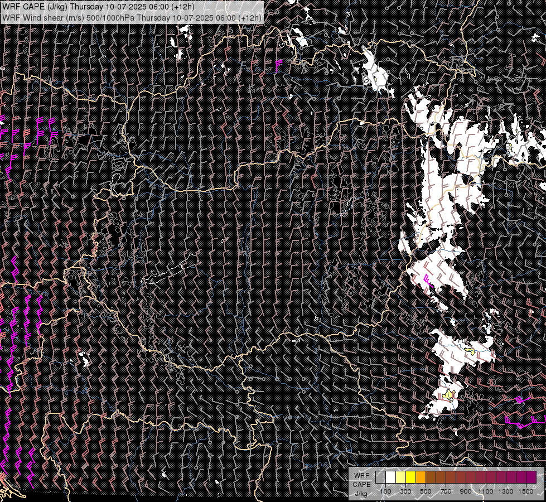Click the 1300 legend value
Viewport: 546px width, 502px height.
click(506, 491)
